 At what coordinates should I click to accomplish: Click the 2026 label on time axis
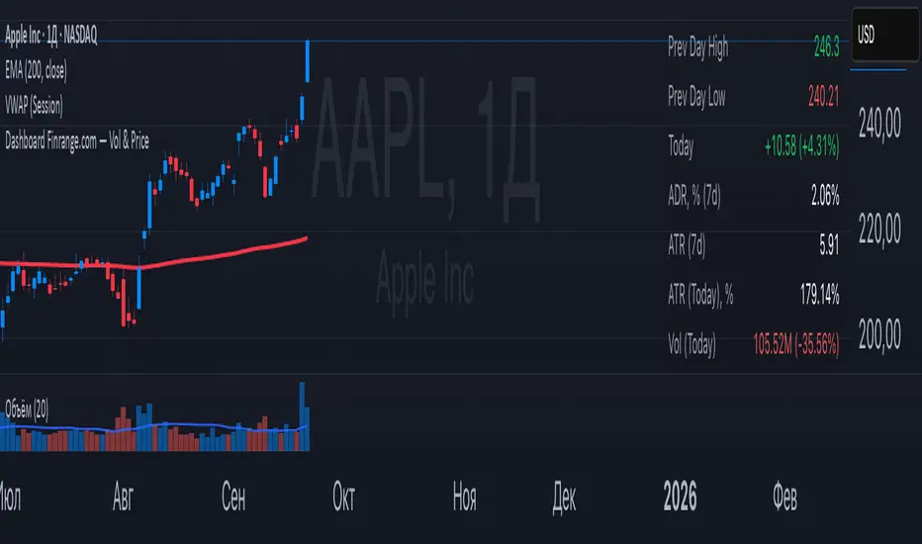pos(681,497)
